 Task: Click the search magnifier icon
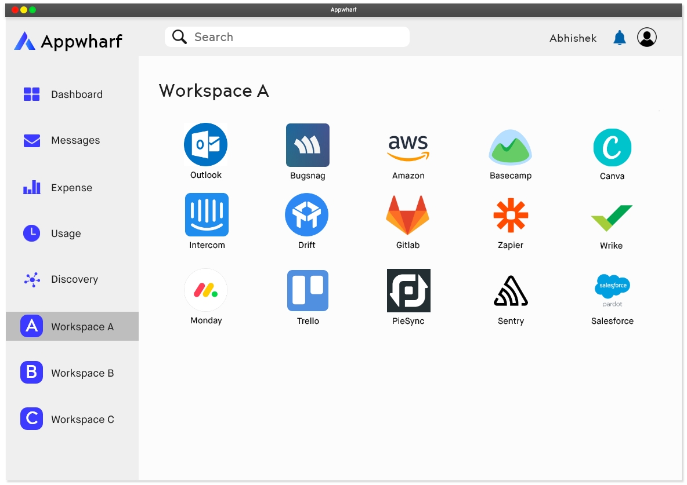point(179,37)
